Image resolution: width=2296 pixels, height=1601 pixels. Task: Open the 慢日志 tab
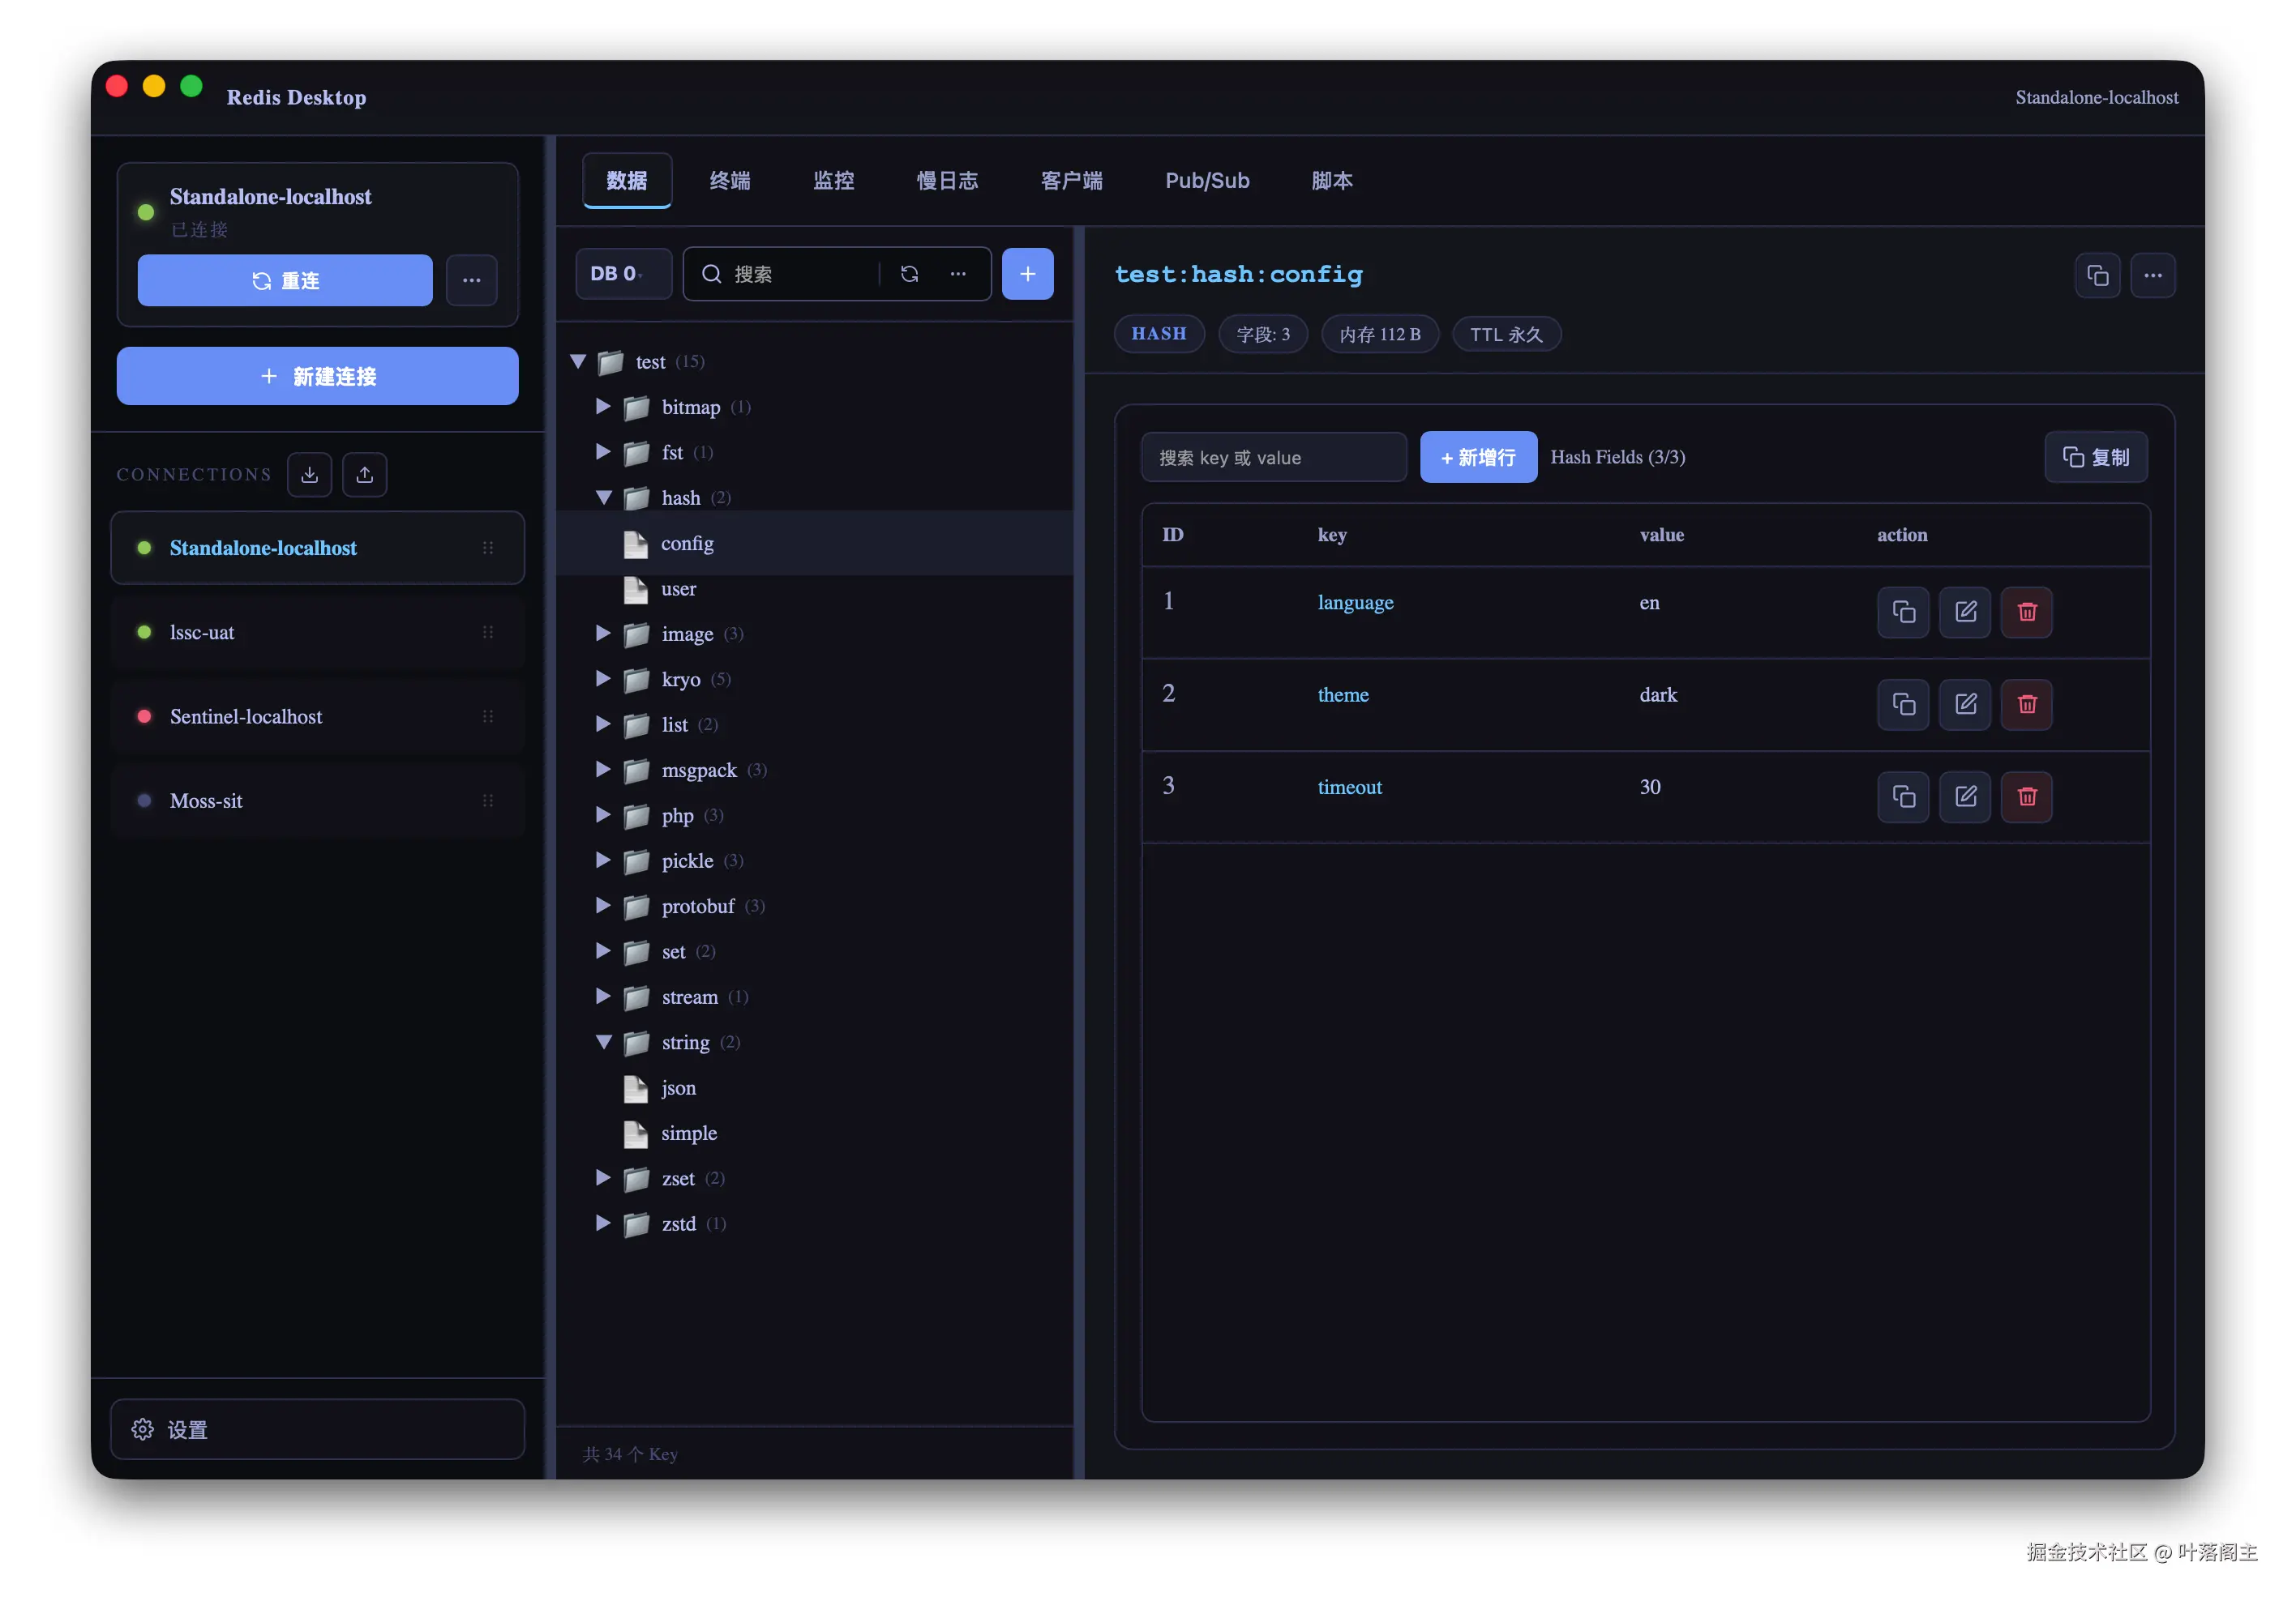[947, 181]
